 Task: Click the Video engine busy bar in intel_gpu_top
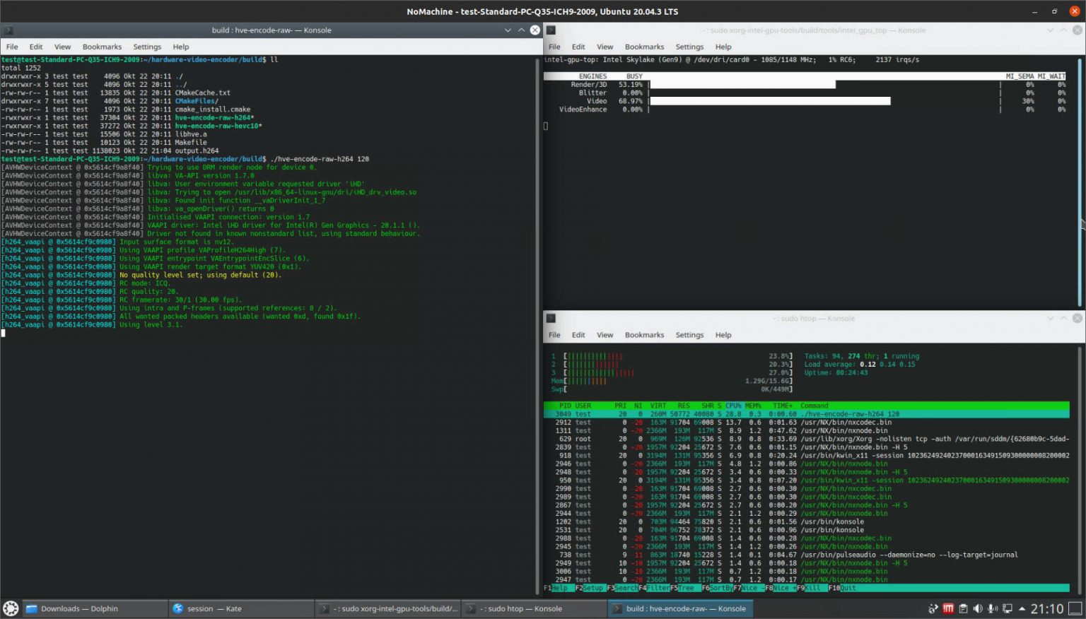click(x=770, y=101)
